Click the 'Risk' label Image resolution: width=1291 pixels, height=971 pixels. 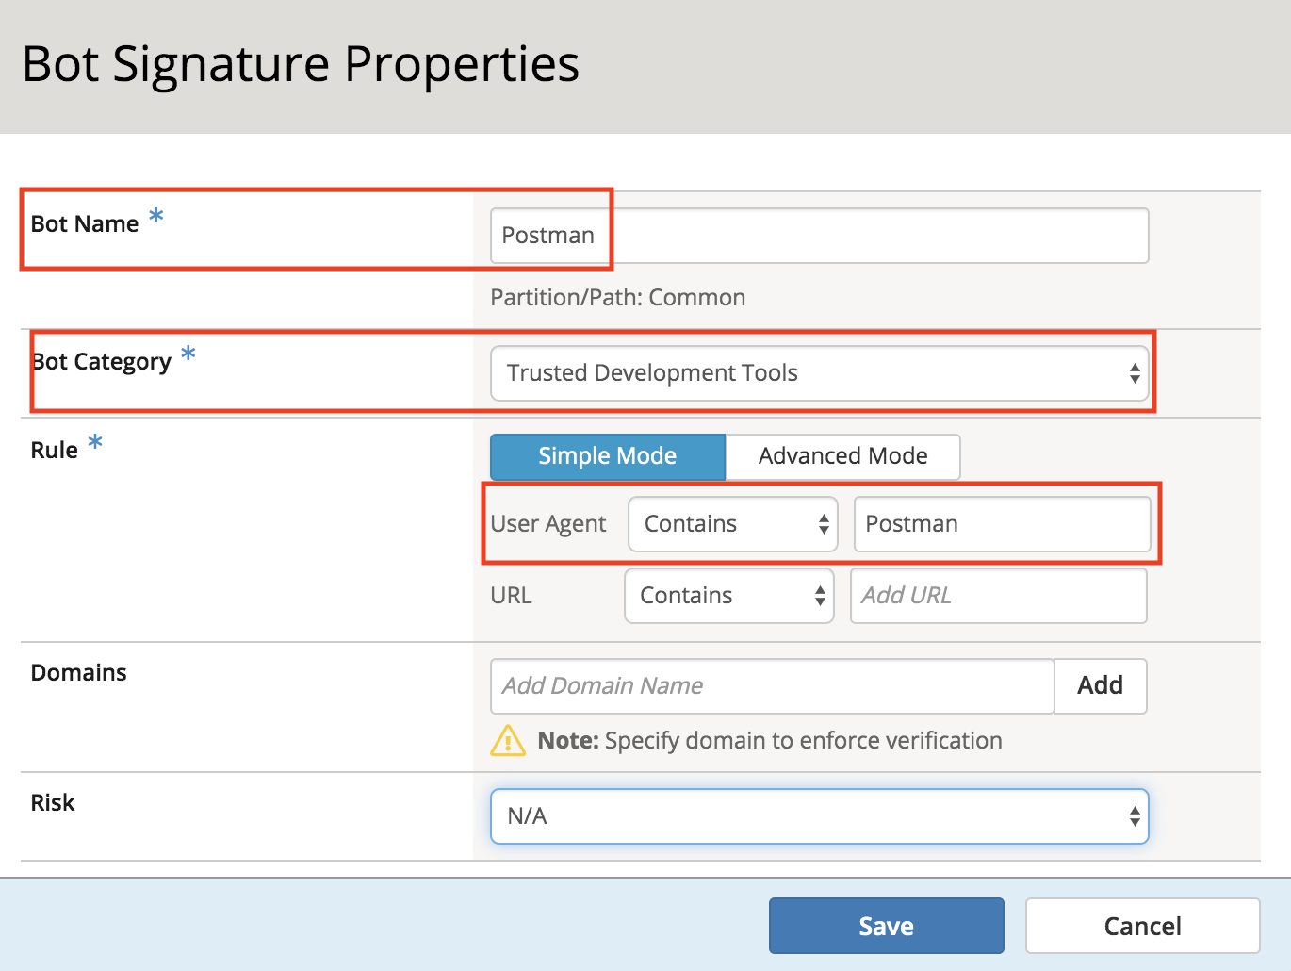[53, 803]
